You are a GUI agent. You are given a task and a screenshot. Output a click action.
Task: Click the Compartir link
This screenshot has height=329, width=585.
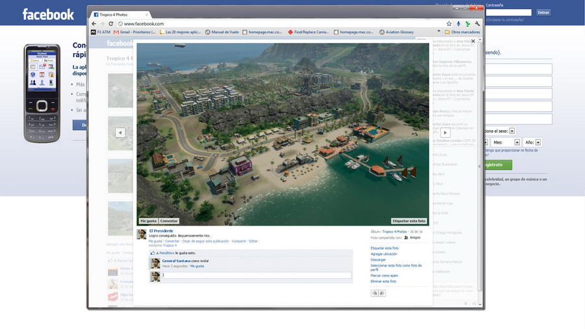(239, 241)
